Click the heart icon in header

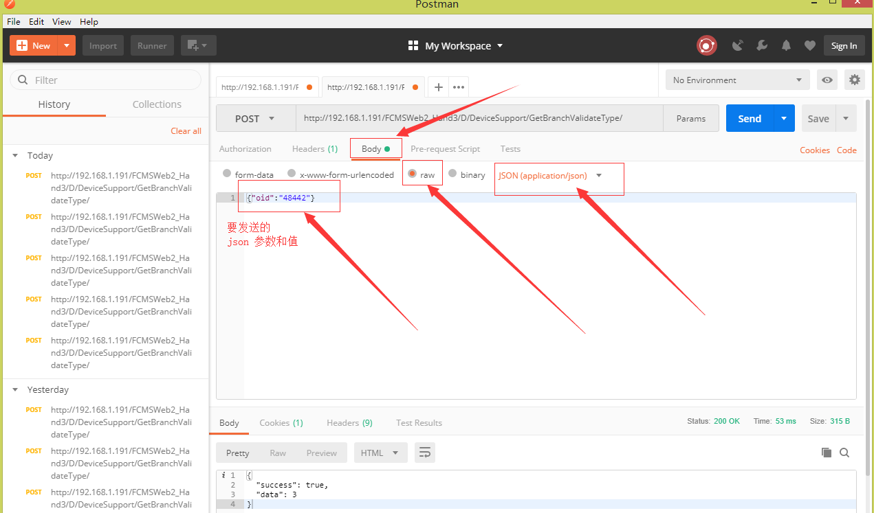click(x=810, y=46)
